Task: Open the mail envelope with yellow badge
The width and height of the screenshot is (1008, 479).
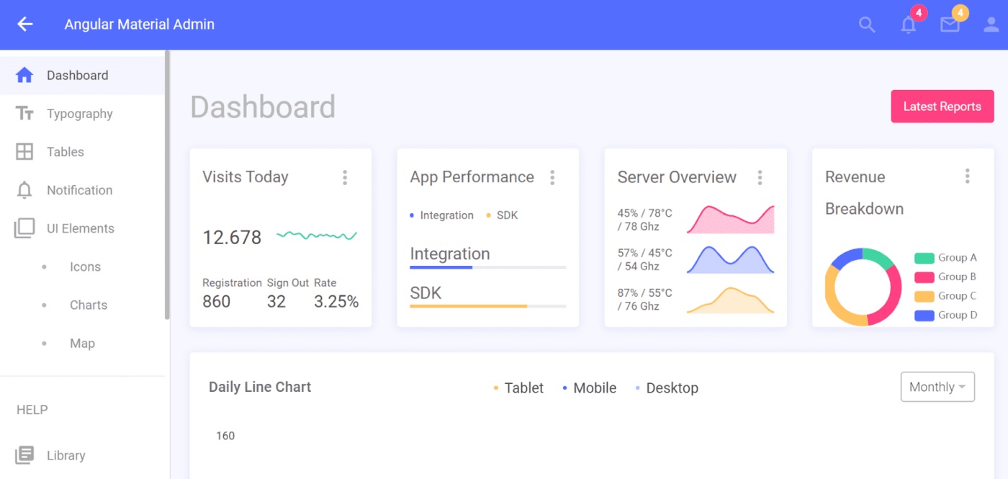Action: pos(950,24)
